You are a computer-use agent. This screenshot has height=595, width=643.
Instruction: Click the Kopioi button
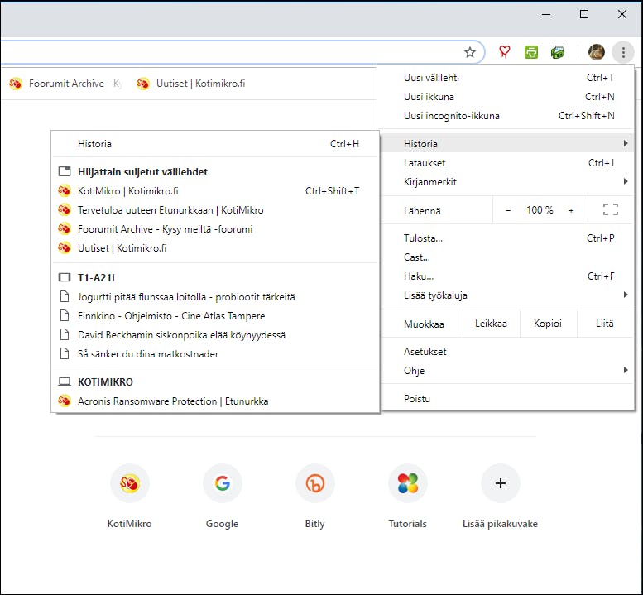pos(548,324)
